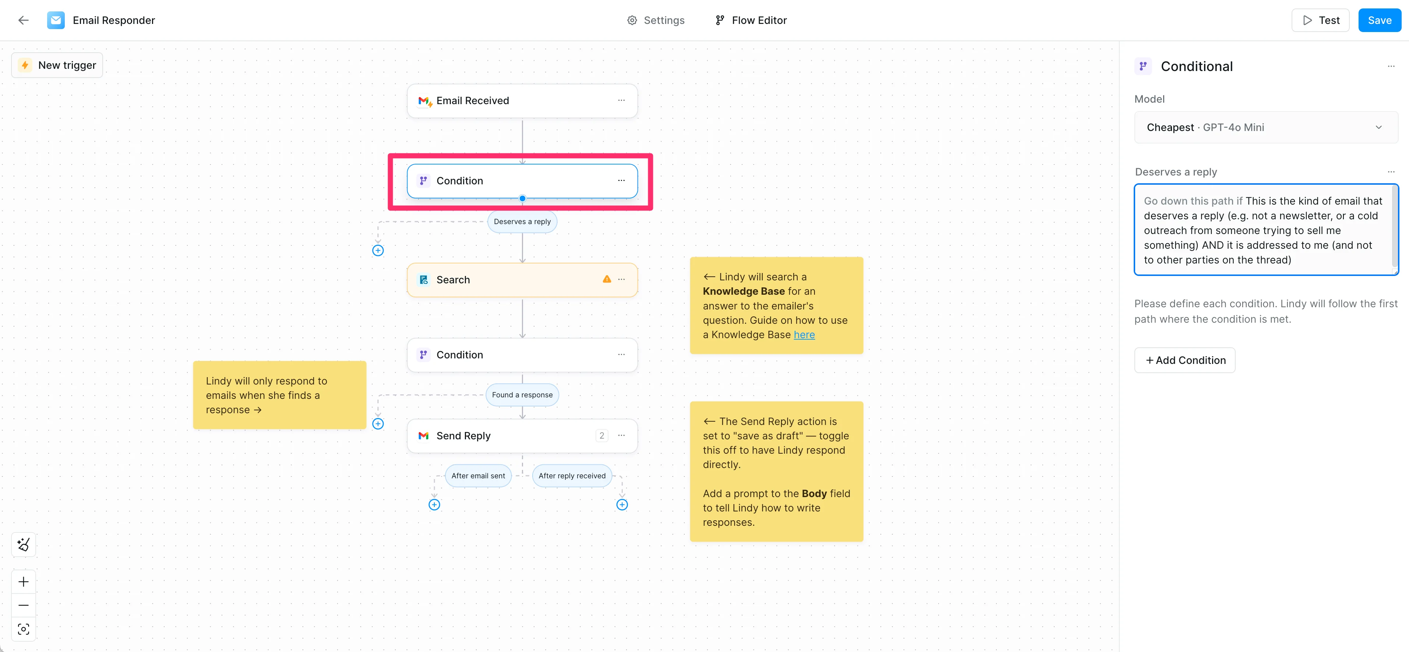Screen dimensions: 1409x652
Task: Click the fit-to-view canvas icon
Action: [x=24, y=629]
